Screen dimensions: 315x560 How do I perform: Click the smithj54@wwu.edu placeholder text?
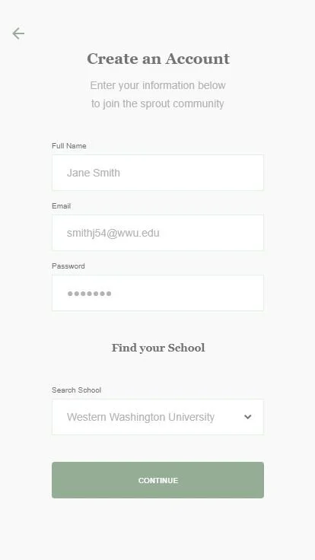[113, 233]
